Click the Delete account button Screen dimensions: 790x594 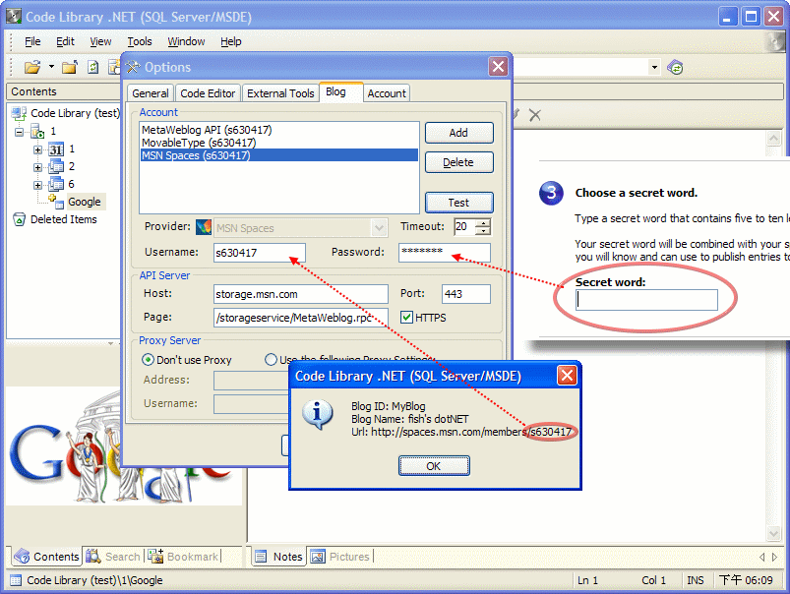[x=458, y=162]
